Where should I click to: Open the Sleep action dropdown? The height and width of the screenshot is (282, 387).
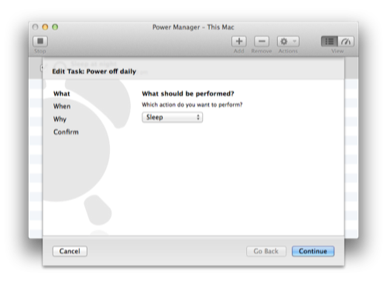[172, 117]
